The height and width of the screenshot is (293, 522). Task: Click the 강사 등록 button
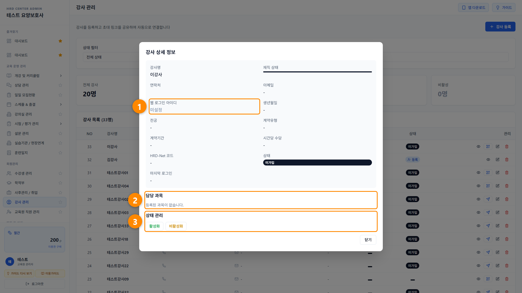pos(500,27)
